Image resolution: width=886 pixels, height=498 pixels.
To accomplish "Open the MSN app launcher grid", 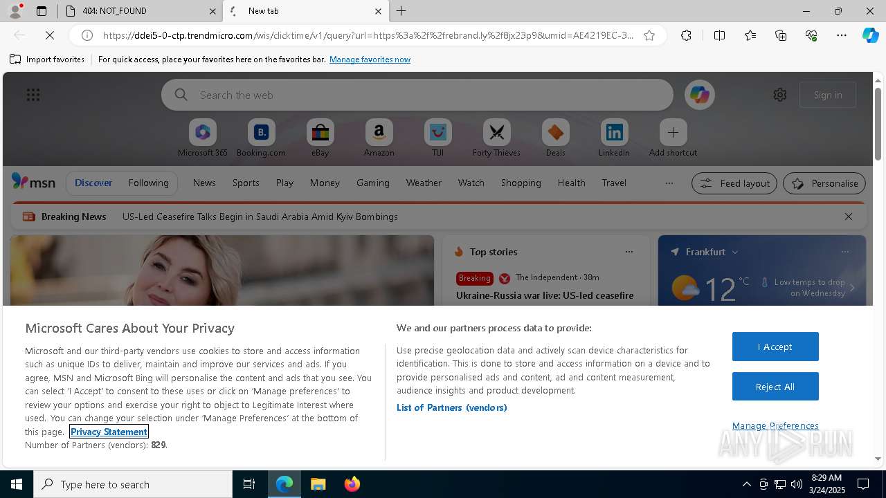I will coord(33,95).
